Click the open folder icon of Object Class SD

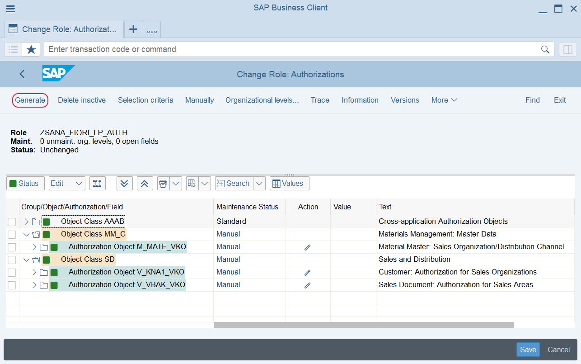click(x=36, y=260)
